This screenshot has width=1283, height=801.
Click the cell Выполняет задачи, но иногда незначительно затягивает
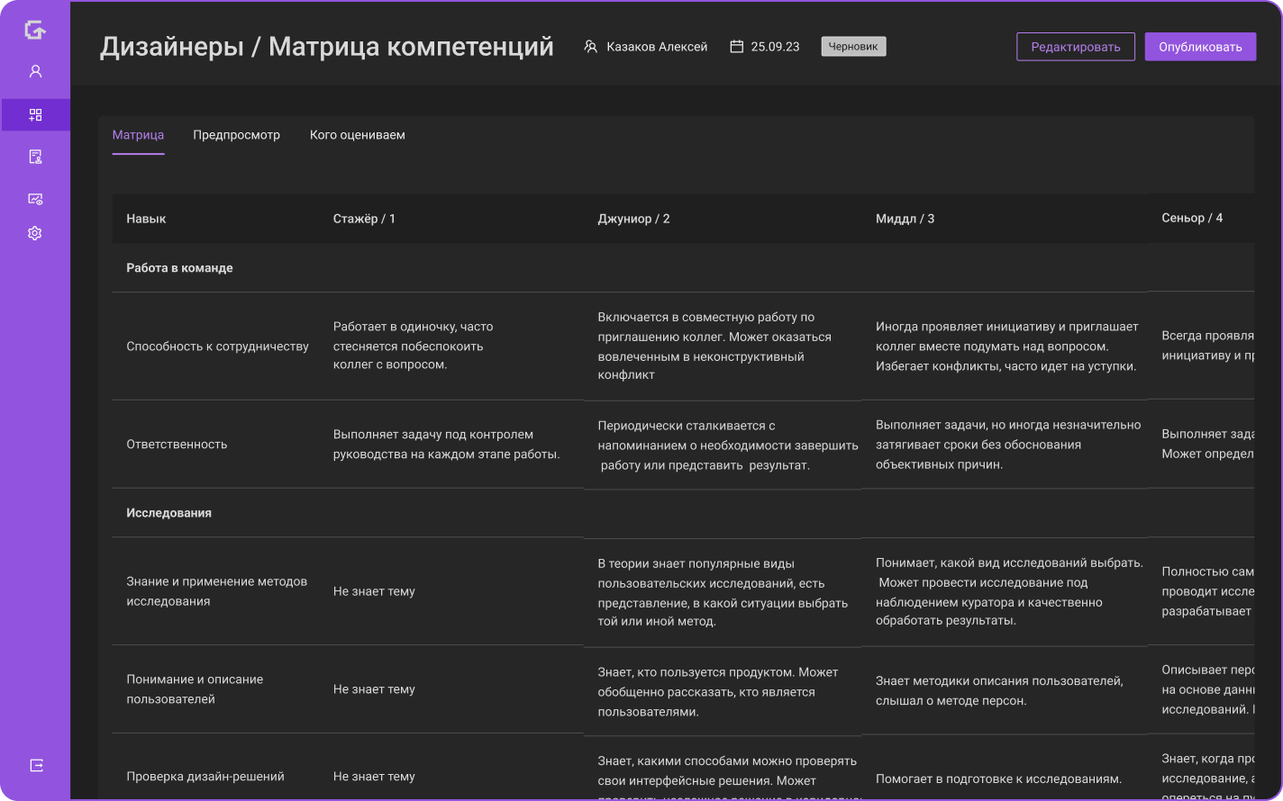tap(1008, 445)
